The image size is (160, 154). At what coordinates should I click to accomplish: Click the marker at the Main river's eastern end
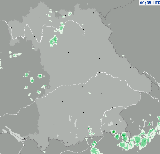pyautogui.click(x=84, y=30)
